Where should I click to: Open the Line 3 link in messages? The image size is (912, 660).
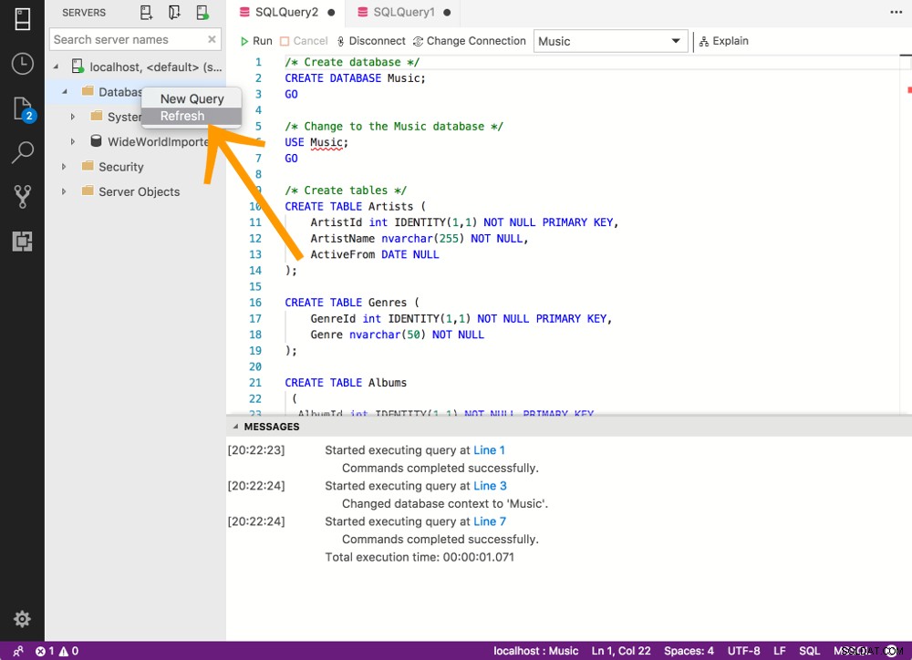click(490, 486)
